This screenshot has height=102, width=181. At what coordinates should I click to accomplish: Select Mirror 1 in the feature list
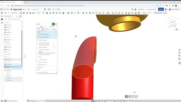8,27
